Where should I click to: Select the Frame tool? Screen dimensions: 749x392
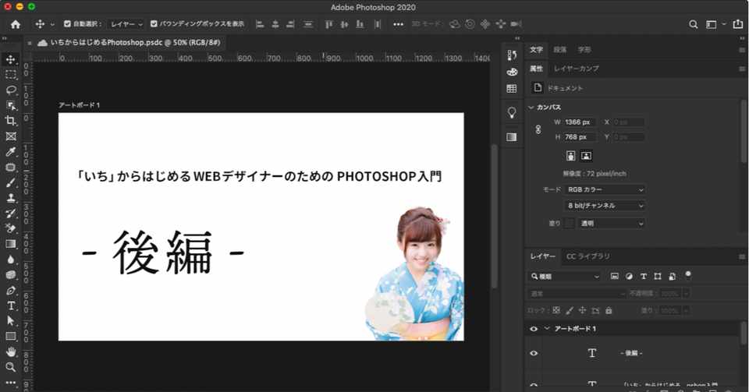tap(10, 136)
